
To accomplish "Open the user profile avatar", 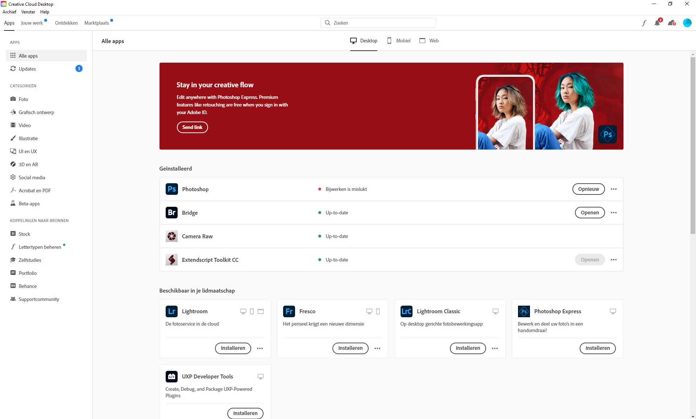I will 687,23.
